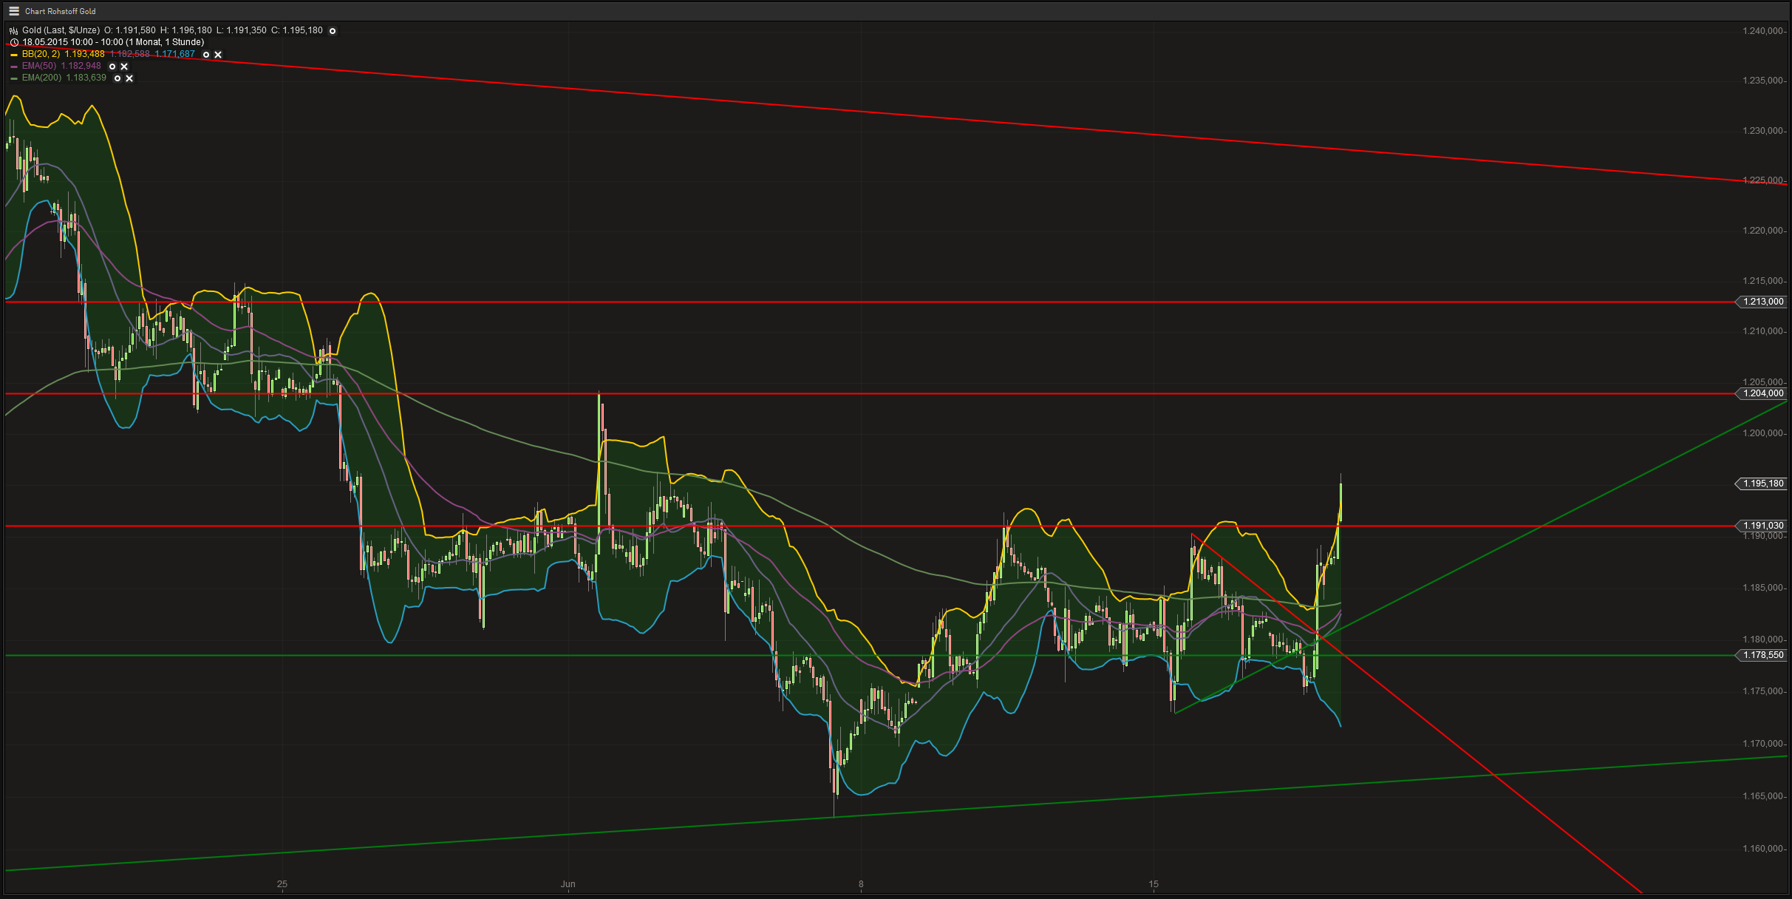
Task: Click the candlestick symbol icon beside Gold
Action: (13, 30)
